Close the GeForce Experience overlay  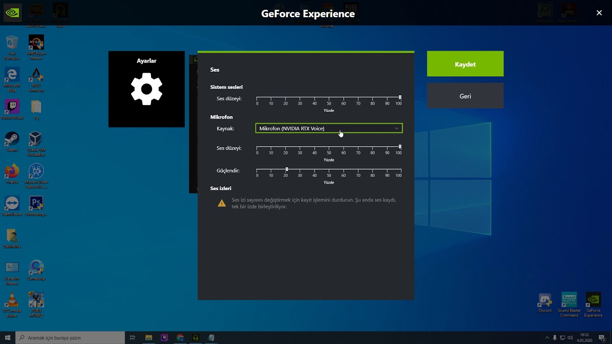pyautogui.click(x=599, y=13)
